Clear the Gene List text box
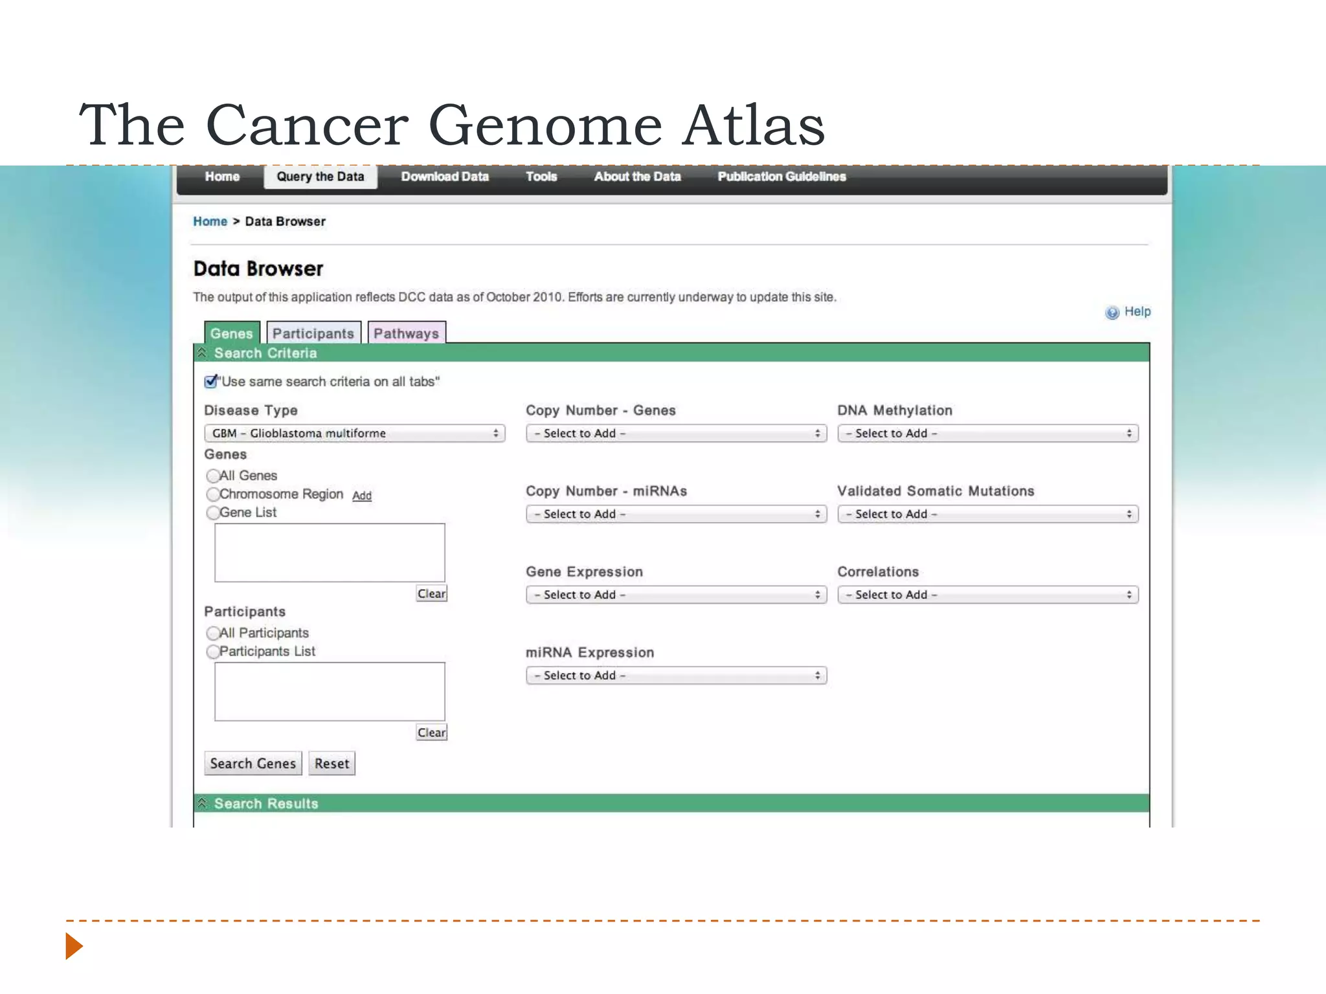 pyautogui.click(x=432, y=593)
